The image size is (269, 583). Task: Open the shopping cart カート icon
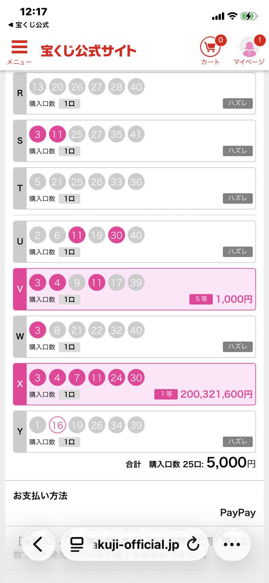click(210, 51)
